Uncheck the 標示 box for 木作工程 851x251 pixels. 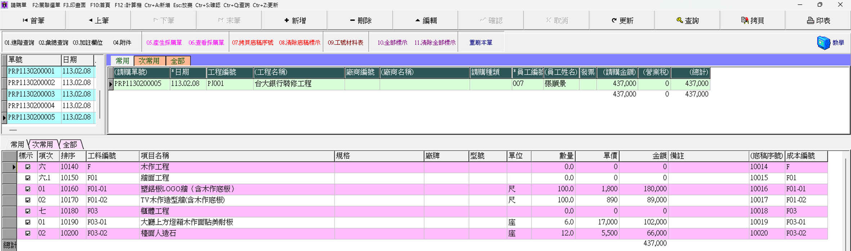point(28,167)
